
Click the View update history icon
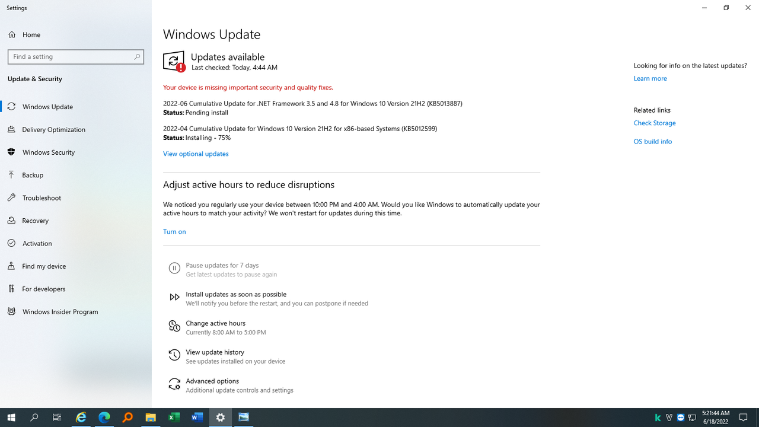click(x=174, y=355)
